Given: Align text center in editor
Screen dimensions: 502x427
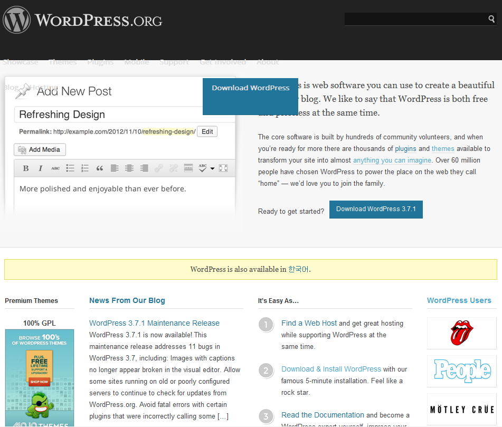Looking at the screenshot, I should [129, 168].
